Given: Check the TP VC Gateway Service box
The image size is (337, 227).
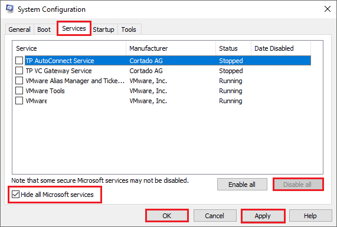Looking at the screenshot, I should click(x=19, y=71).
